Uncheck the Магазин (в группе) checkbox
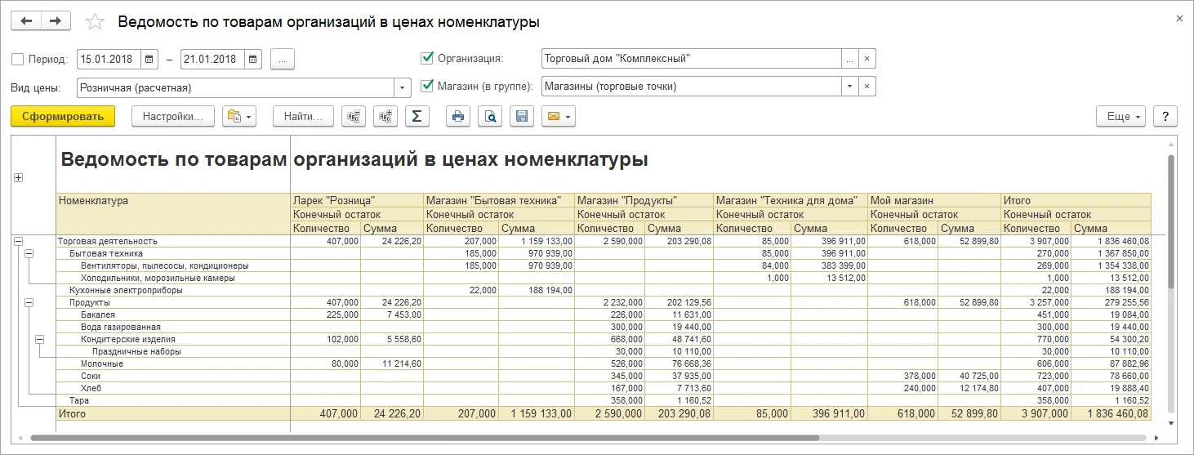The height and width of the screenshot is (455, 1194). pyautogui.click(x=426, y=86)
